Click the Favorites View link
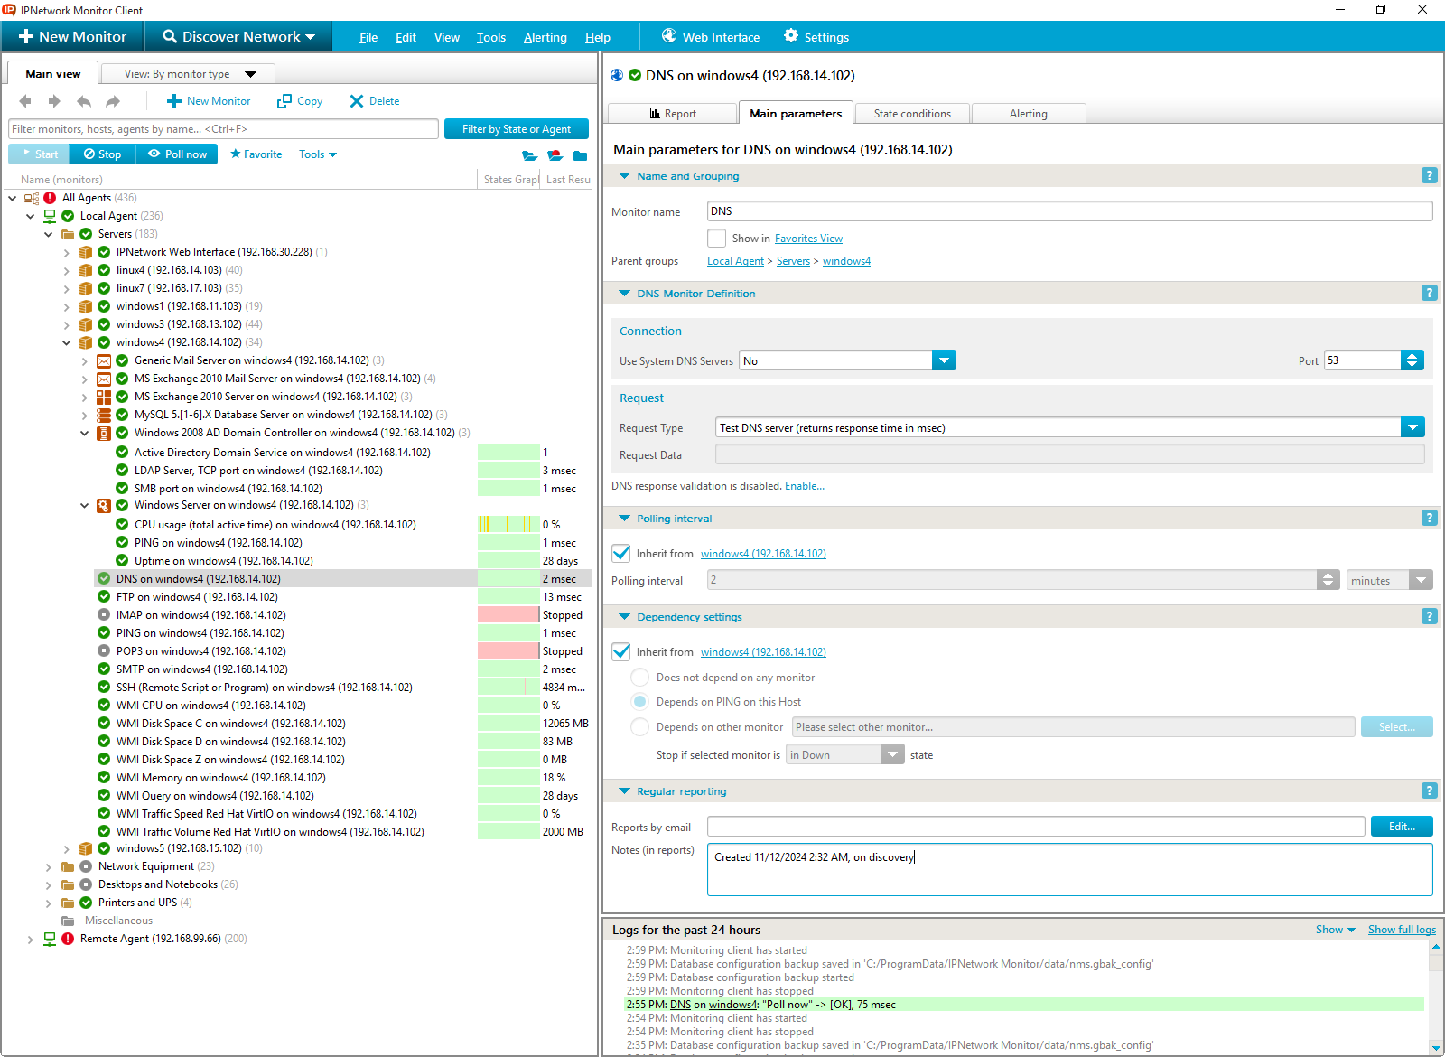This screenshot has height=1057, width=1445. [808, 239]
